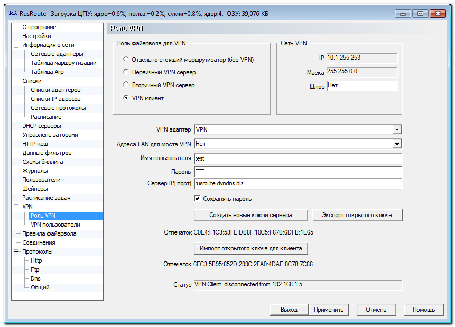Click Экспорт открытого ключа button

[x=357, y=216]
